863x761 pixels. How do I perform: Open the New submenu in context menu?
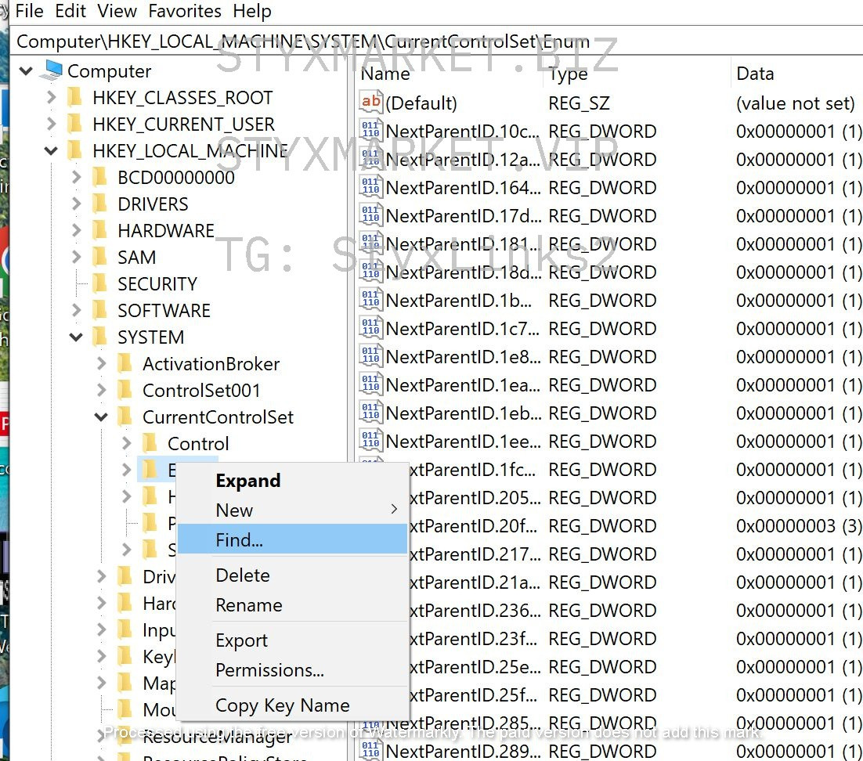235,510
